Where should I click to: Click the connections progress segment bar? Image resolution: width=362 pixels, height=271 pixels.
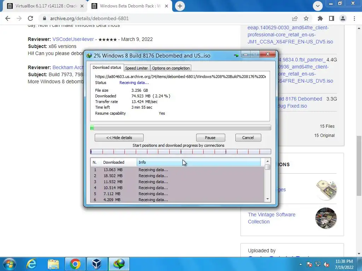pyautogui.click(x=181, y=151)
